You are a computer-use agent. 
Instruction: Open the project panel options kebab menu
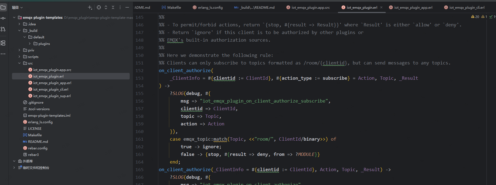tap(120, 8)
